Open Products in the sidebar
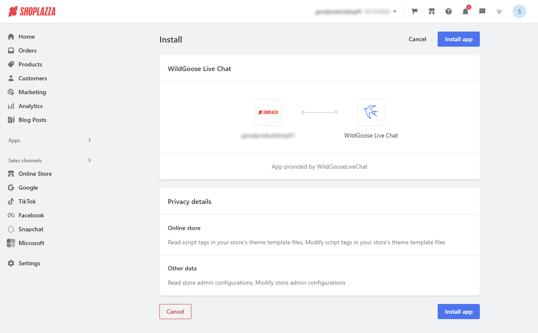This screenshot has height=333, width=538. coord(30,64)
